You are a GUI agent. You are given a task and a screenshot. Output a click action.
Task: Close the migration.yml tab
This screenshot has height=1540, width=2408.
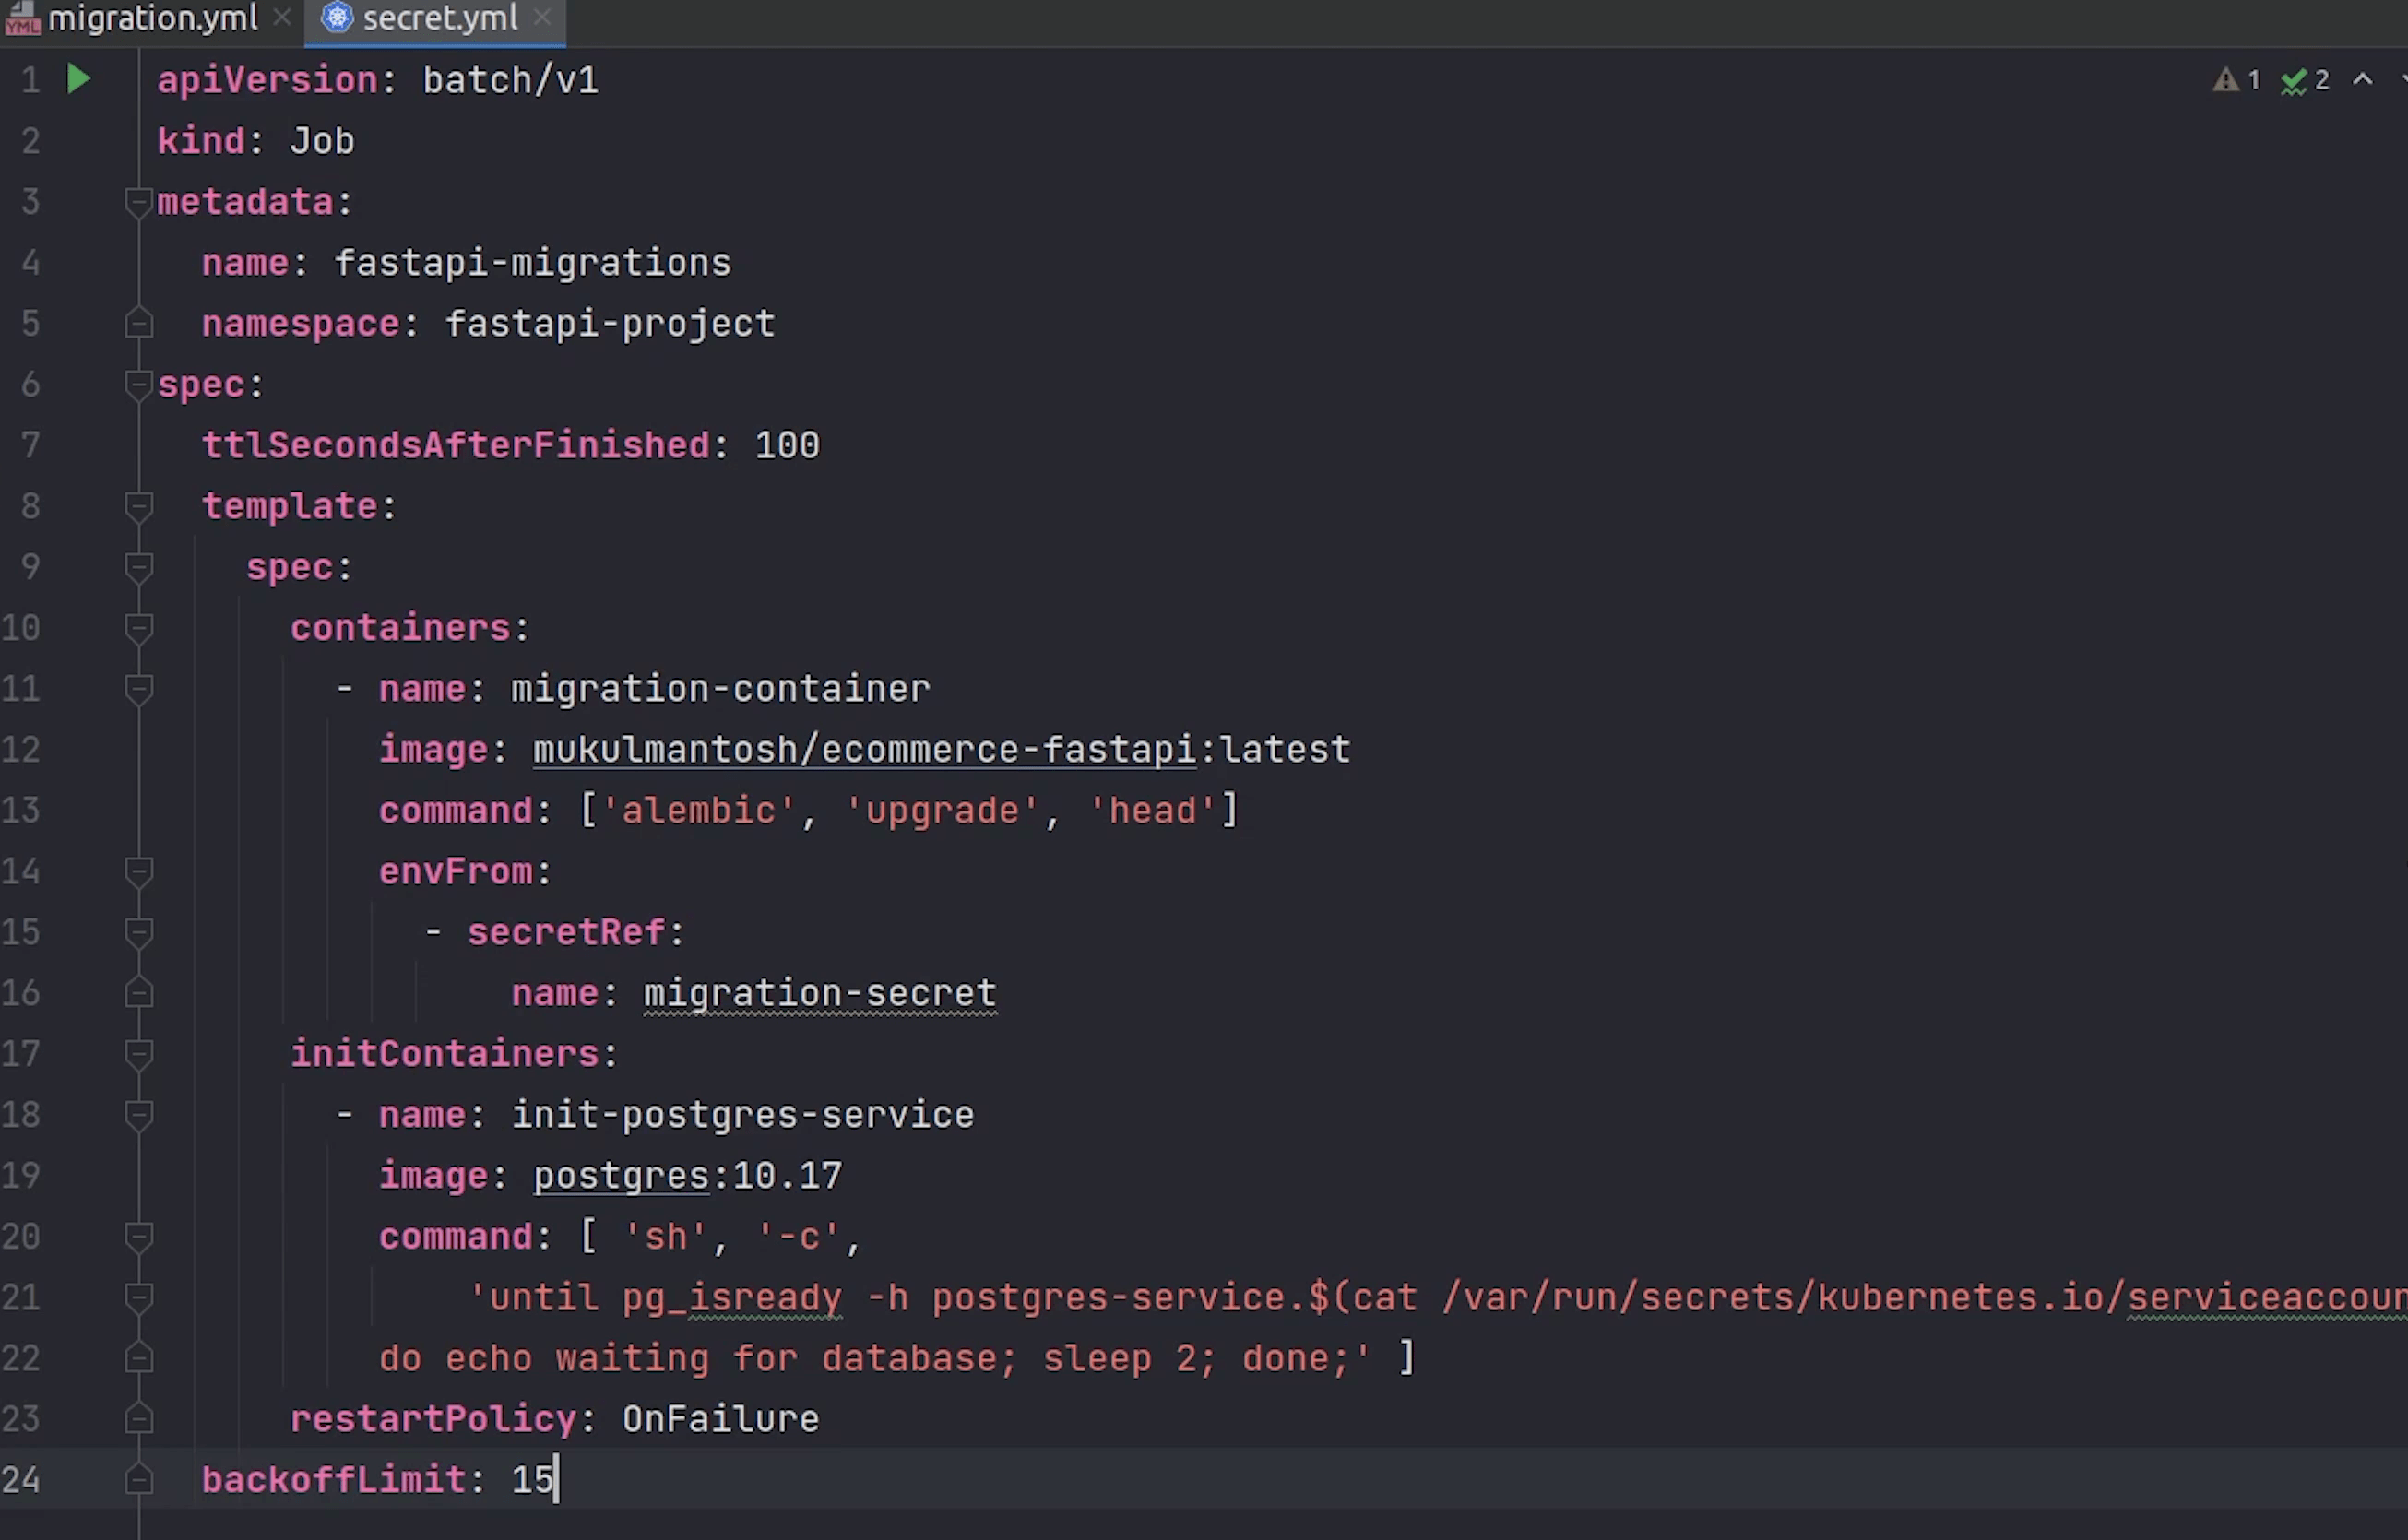(282, 17)
